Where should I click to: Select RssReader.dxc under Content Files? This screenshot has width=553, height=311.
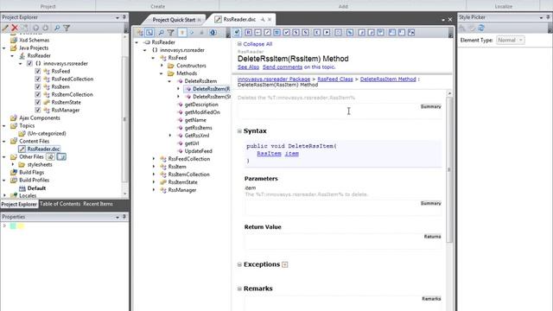[43, 149]
